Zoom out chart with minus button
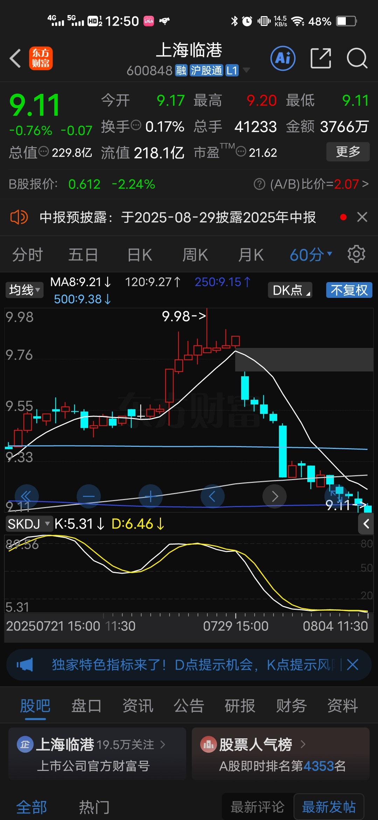The width and height of the screenshot is (378, 820). 89,496
